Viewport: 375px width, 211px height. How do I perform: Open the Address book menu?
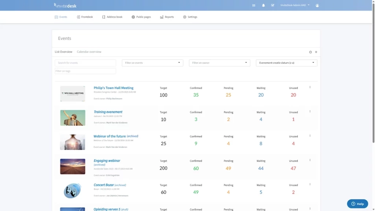pyautogui.click(x=112, y=17)
